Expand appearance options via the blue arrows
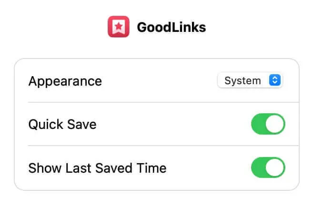 click(x=275, y=80)
